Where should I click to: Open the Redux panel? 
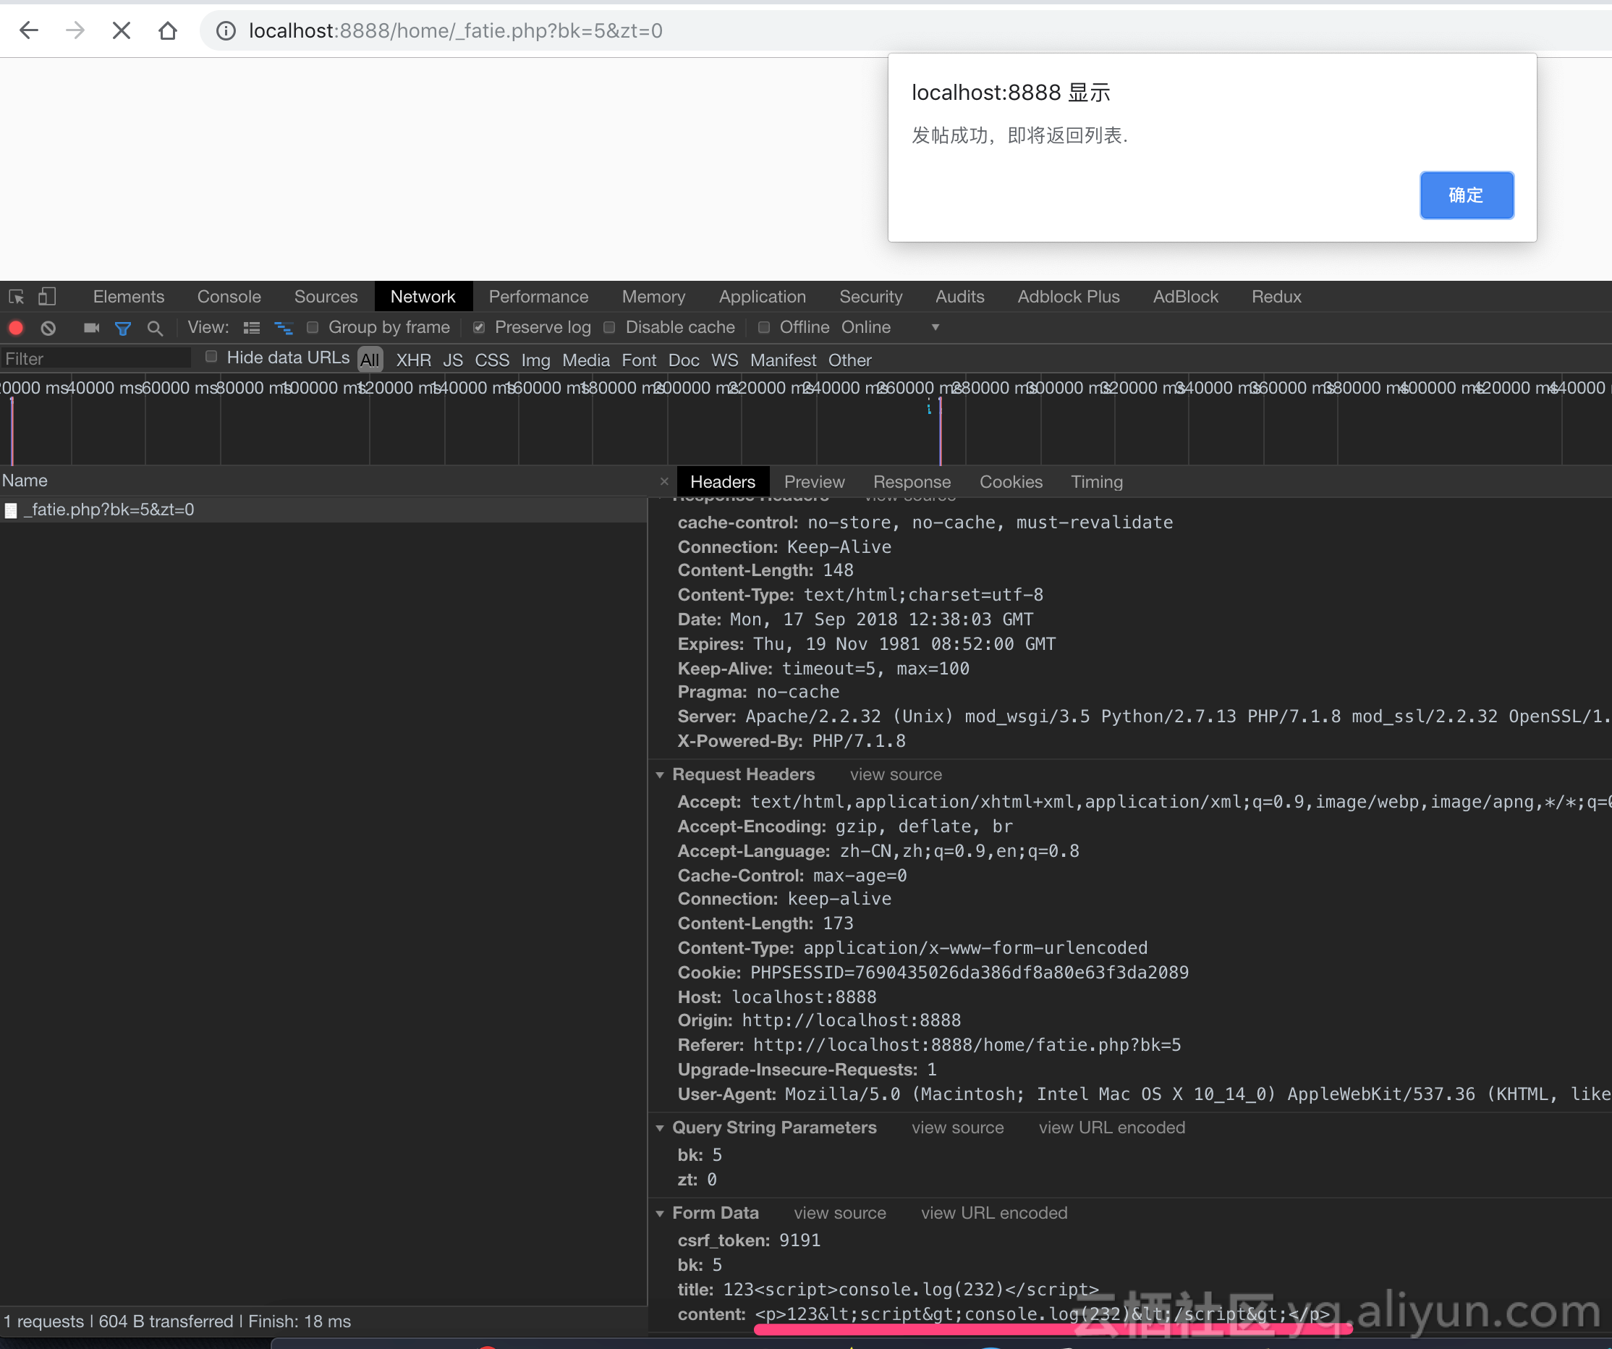1276,297
